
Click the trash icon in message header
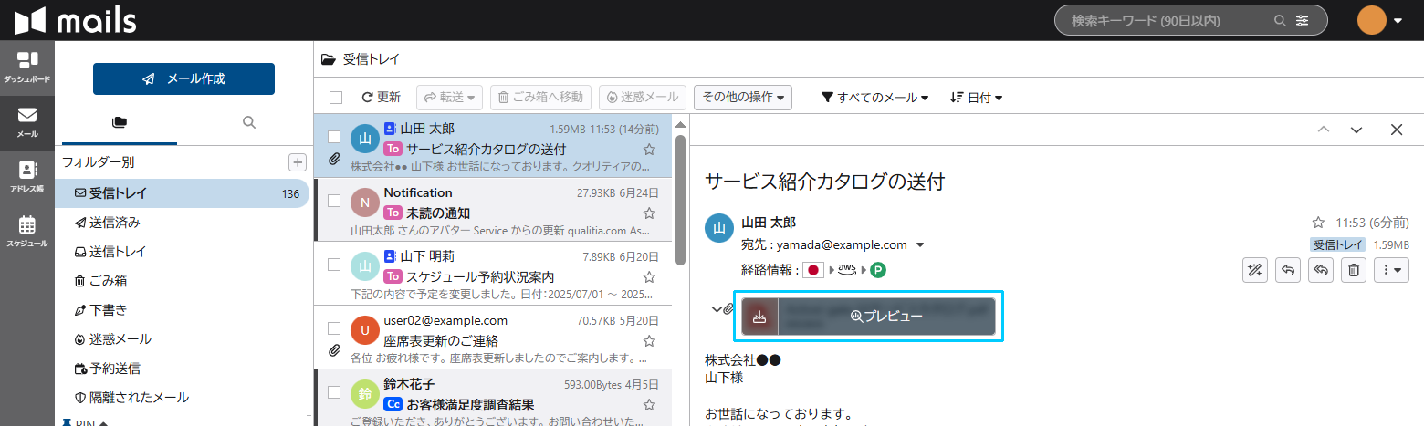[x=1354, y=270]
